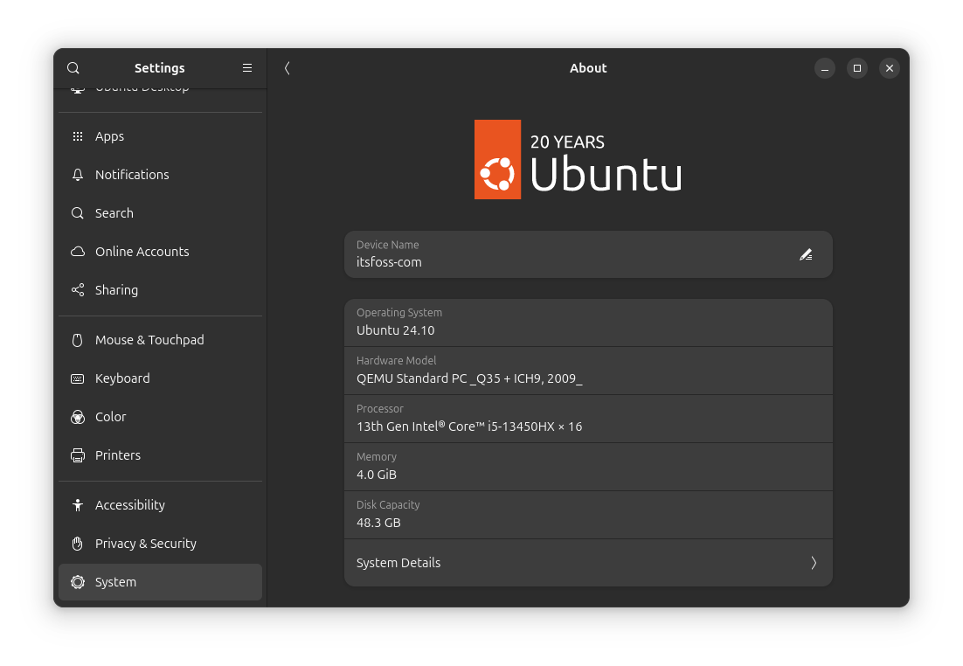Click the Device Name field

tap(568, 254)
